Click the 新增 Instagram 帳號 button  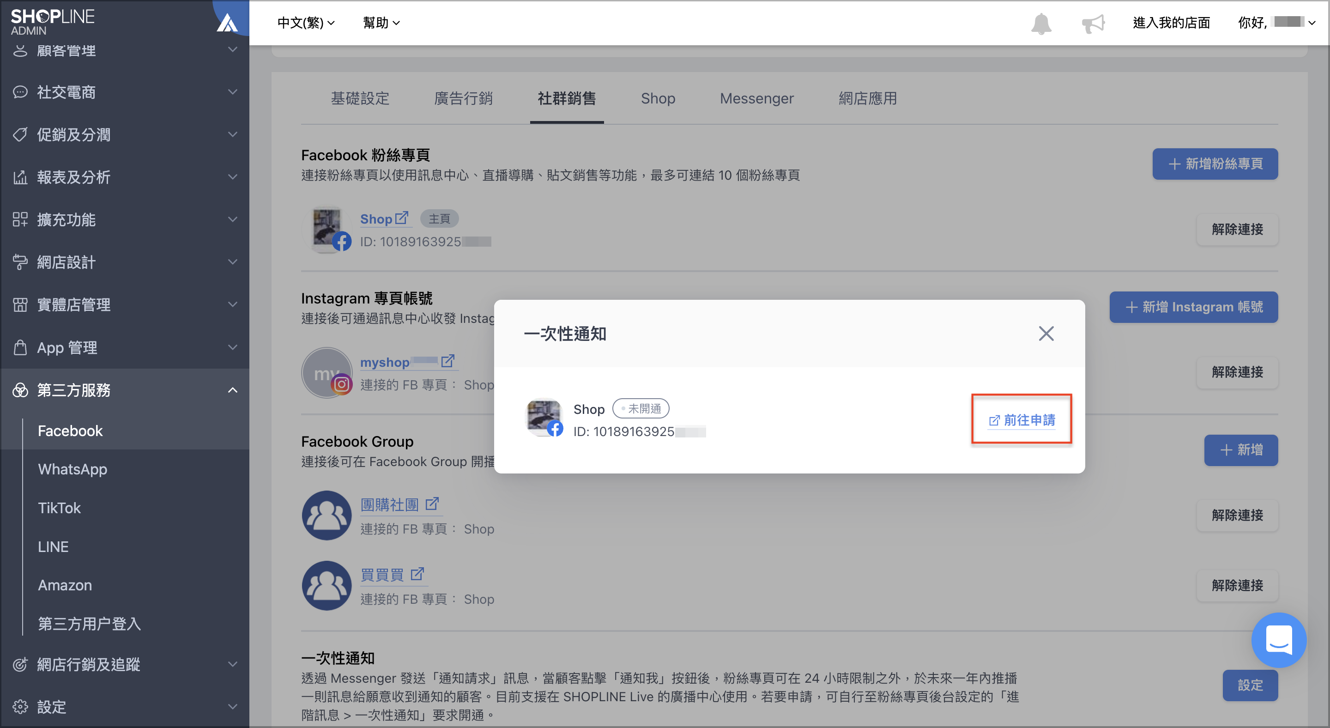[1193, 307]
